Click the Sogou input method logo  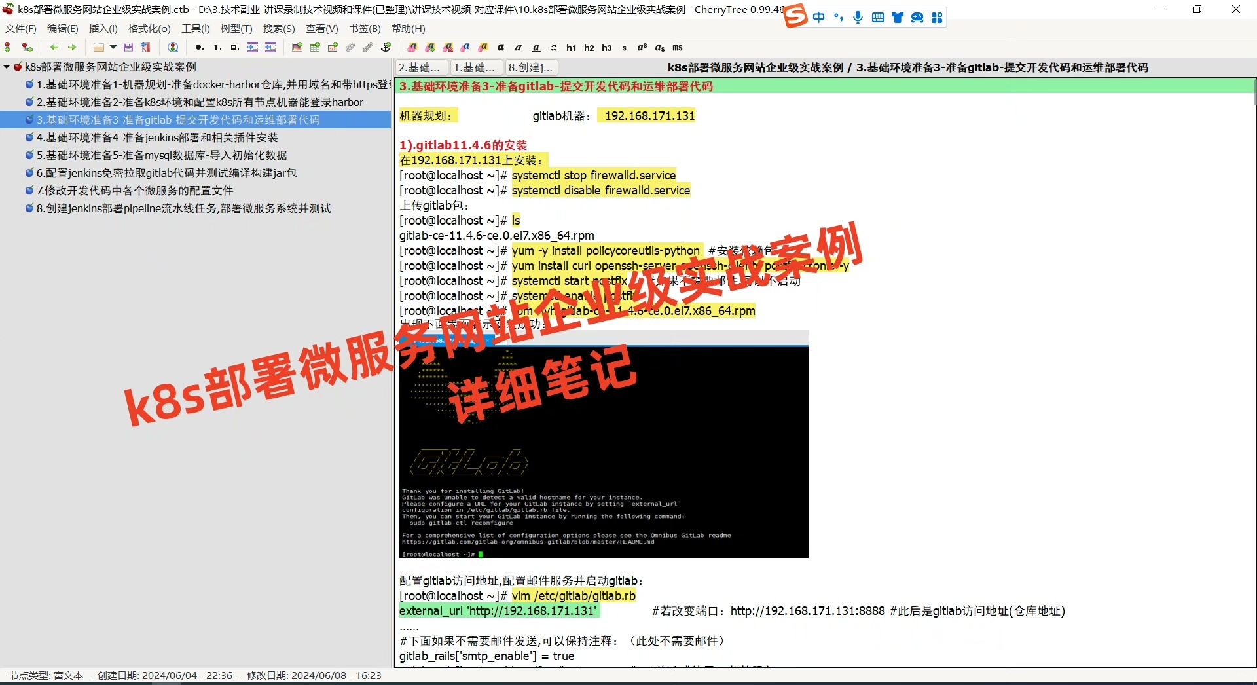click(x=795, y=16)
